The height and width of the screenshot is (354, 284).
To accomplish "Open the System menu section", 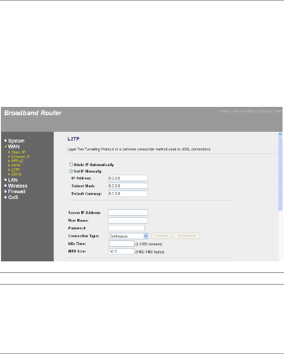I will point(16,141).
